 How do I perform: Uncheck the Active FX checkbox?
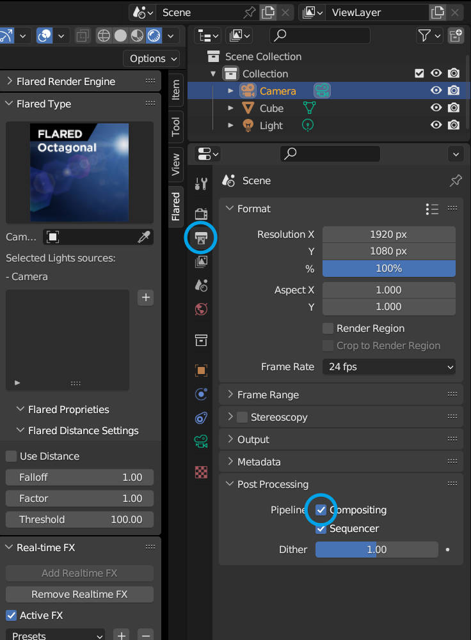[x=11, y=615]
